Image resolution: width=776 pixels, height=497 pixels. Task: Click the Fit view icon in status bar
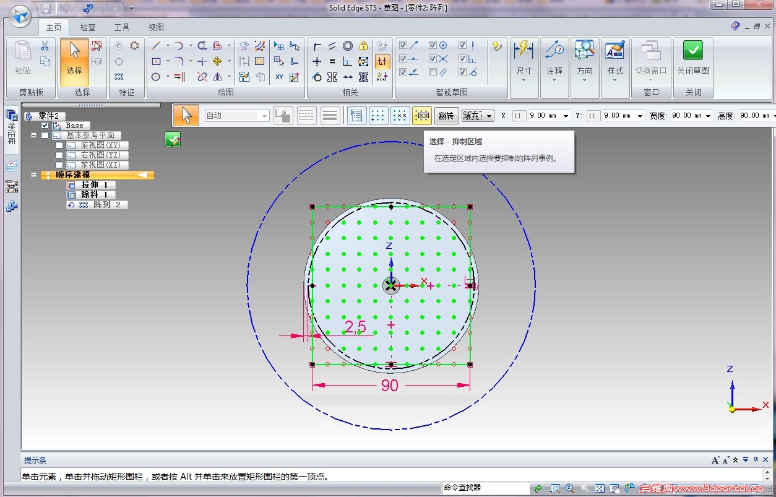(600, 488)
